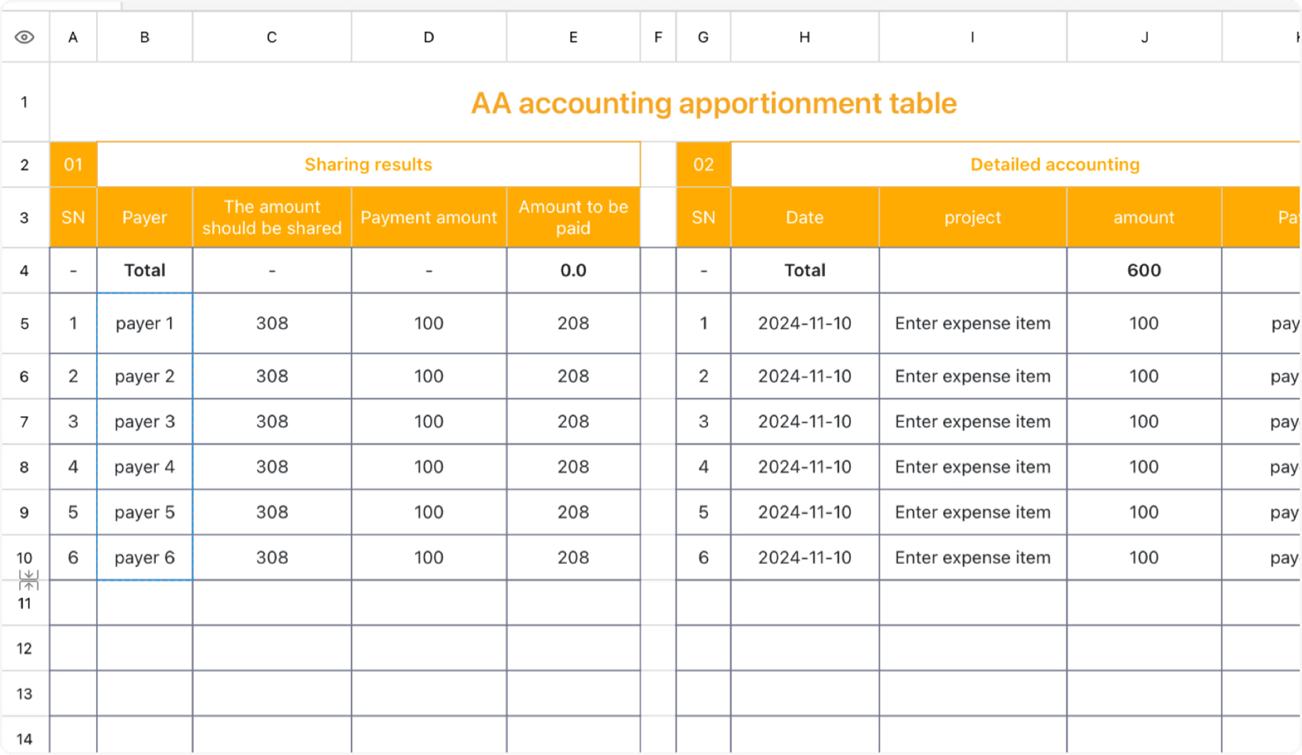Click SN cell '4' in Sharing results
1302x755 pixels.
73,467
